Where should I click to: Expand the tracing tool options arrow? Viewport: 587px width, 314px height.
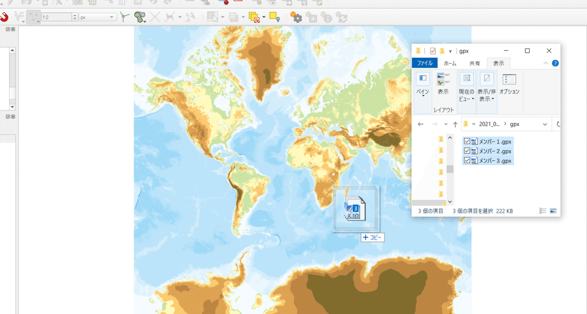point(180,17)
